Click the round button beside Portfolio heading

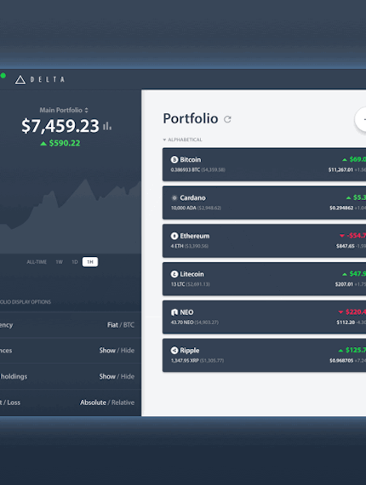click(361, 119)
